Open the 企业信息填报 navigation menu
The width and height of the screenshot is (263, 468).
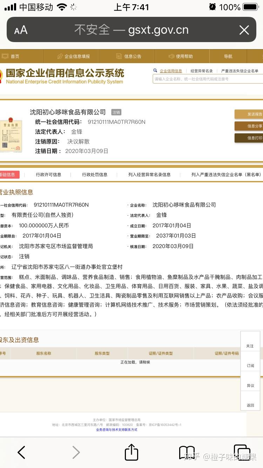click(x=74, y=56)
